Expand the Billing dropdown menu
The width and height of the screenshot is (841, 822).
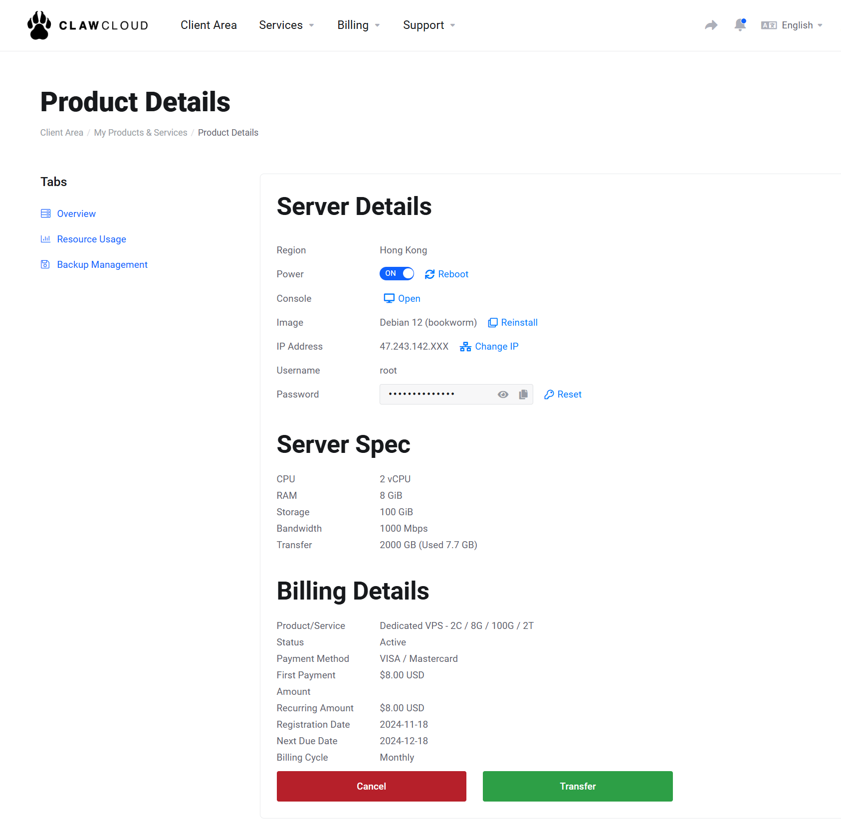coord(358,25)
